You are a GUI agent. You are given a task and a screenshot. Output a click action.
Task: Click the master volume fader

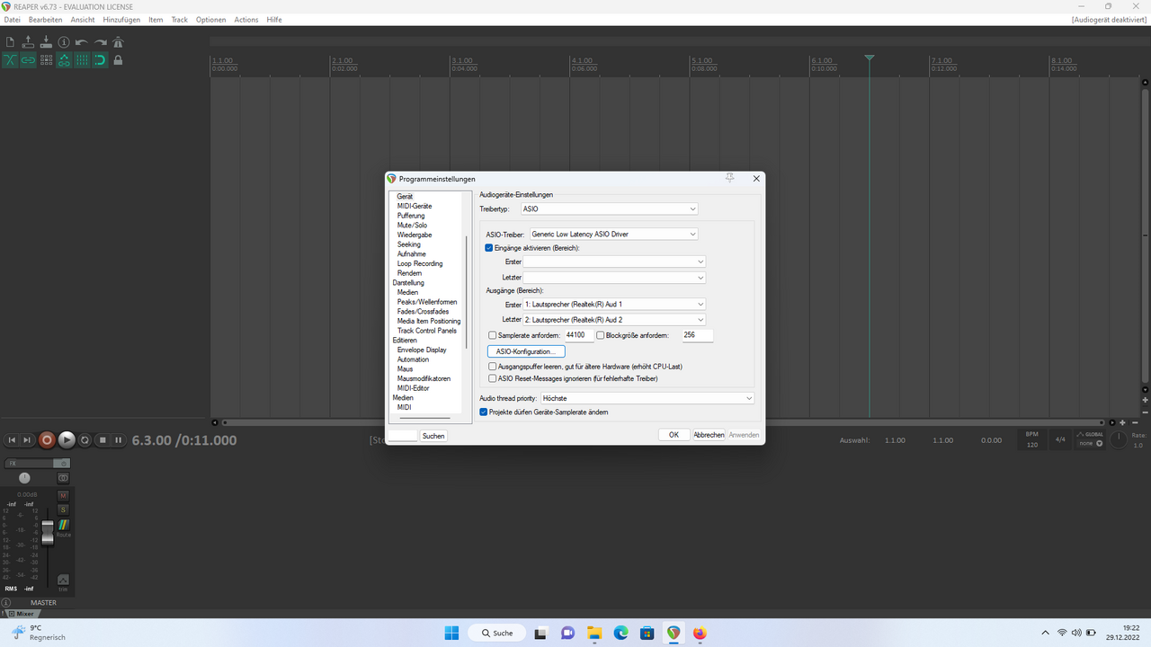[48, 531]
